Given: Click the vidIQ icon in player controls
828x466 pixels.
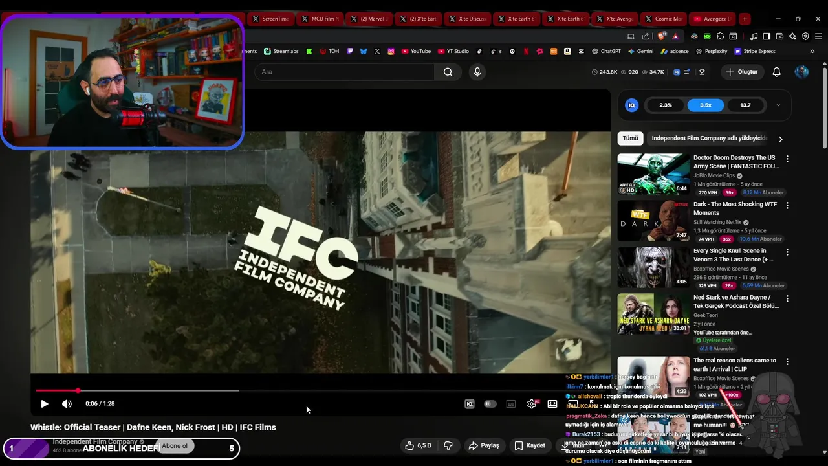Looking at the screenshot, I should (470, 404).
